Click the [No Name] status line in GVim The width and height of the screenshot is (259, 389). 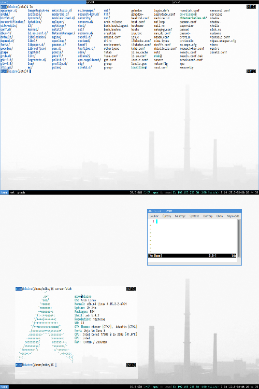point(192,256)
